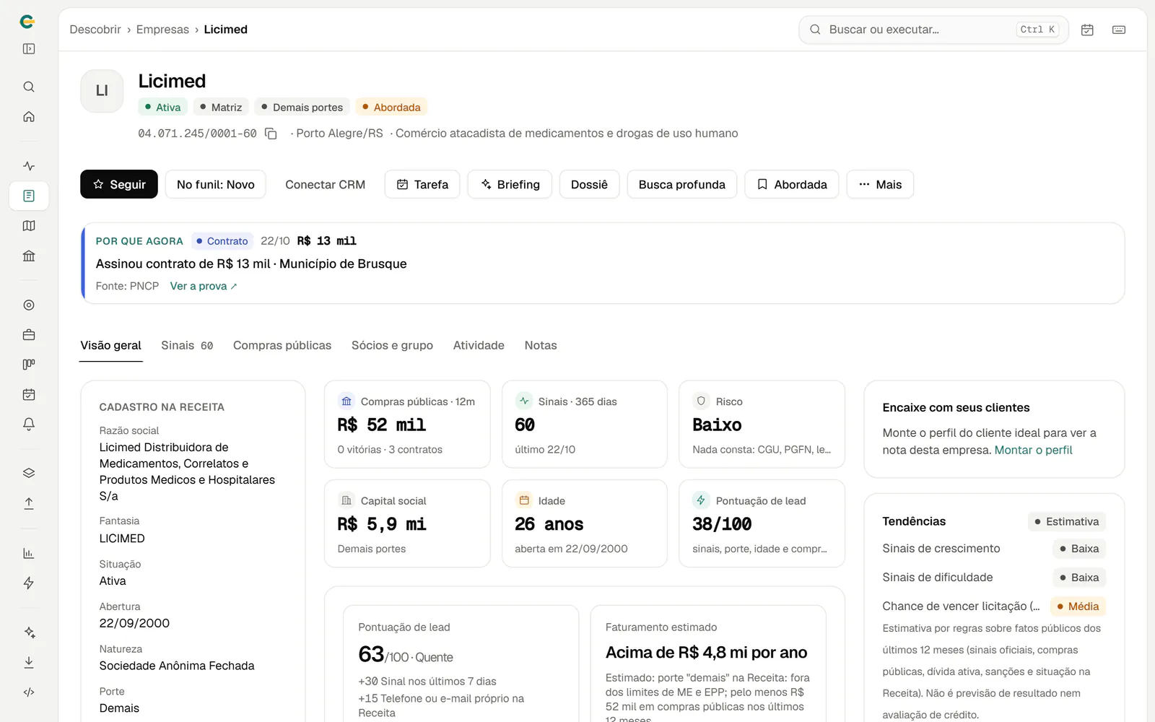Open the bank building icon in sidebar
This screenshot has height=722, width=1155.
pos(29,256)
